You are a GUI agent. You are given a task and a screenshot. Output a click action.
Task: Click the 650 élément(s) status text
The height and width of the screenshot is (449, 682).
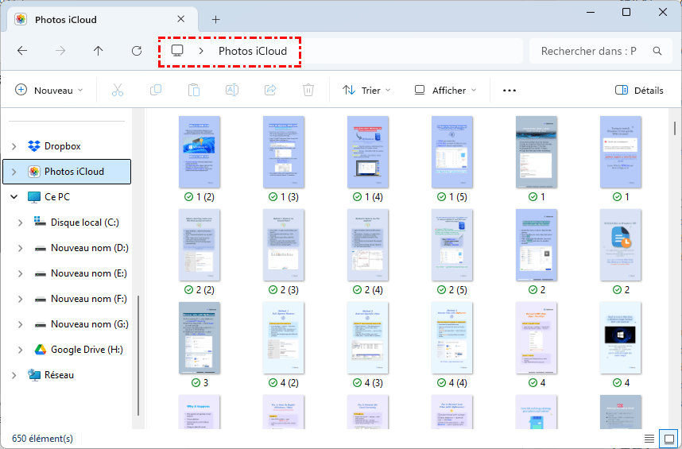click(42, 438)
